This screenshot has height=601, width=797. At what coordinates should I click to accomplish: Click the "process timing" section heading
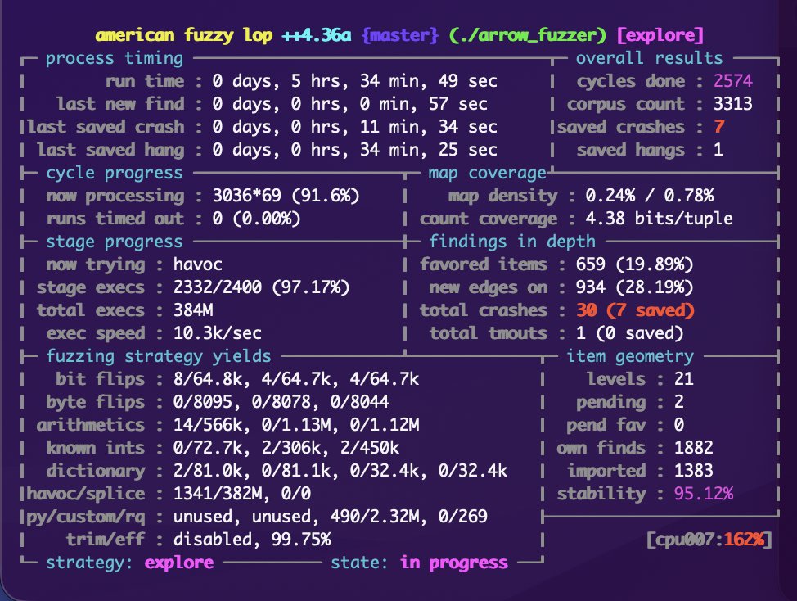[115, 58]
